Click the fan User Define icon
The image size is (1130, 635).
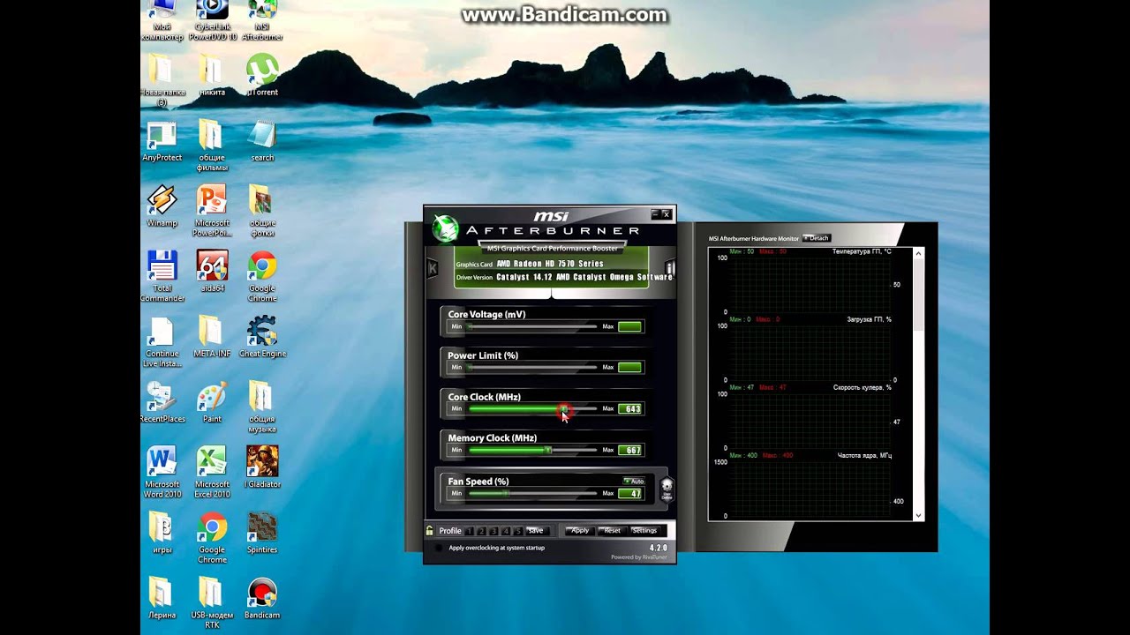coord(667,489)
